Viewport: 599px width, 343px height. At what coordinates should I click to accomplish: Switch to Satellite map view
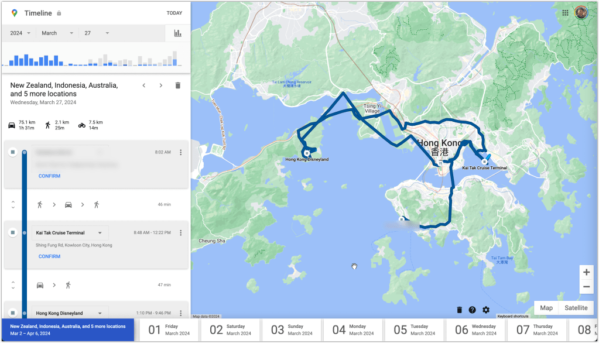point(576,308)
